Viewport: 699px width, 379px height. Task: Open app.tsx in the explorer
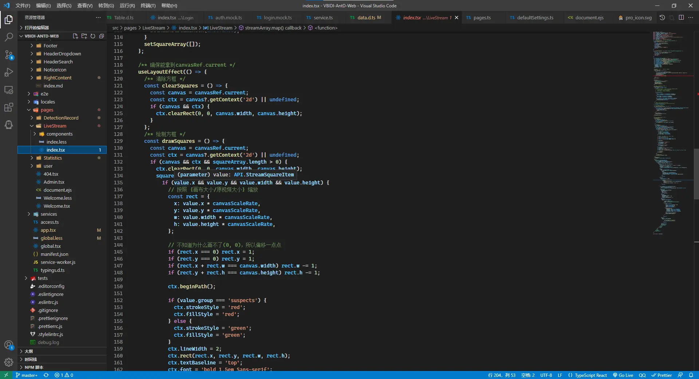click(x=48, y=230)
